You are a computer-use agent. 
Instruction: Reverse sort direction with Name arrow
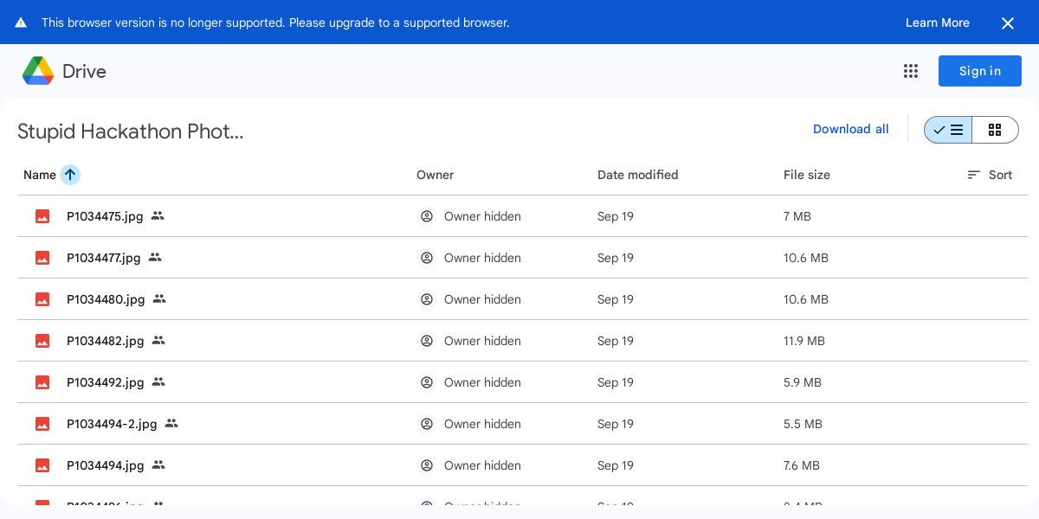[70, 175]
